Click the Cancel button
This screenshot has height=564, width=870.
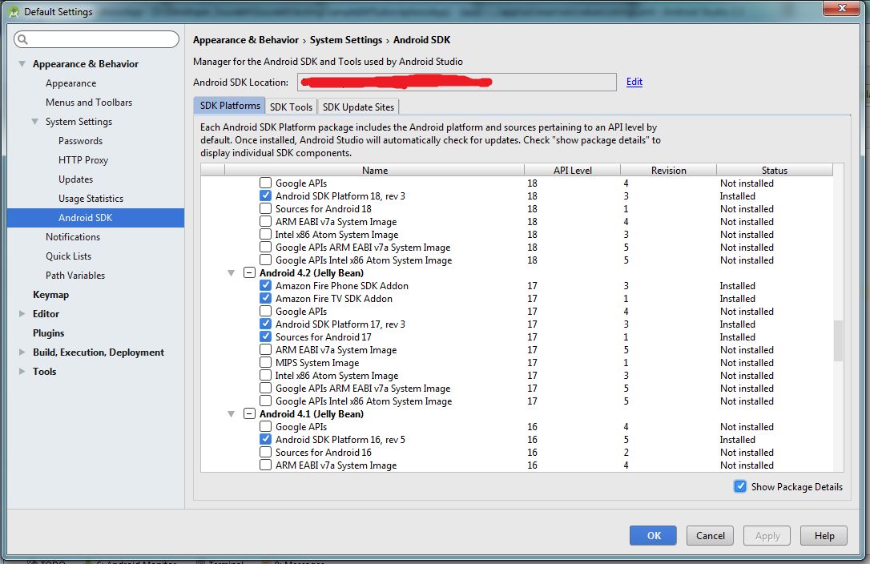711,535
